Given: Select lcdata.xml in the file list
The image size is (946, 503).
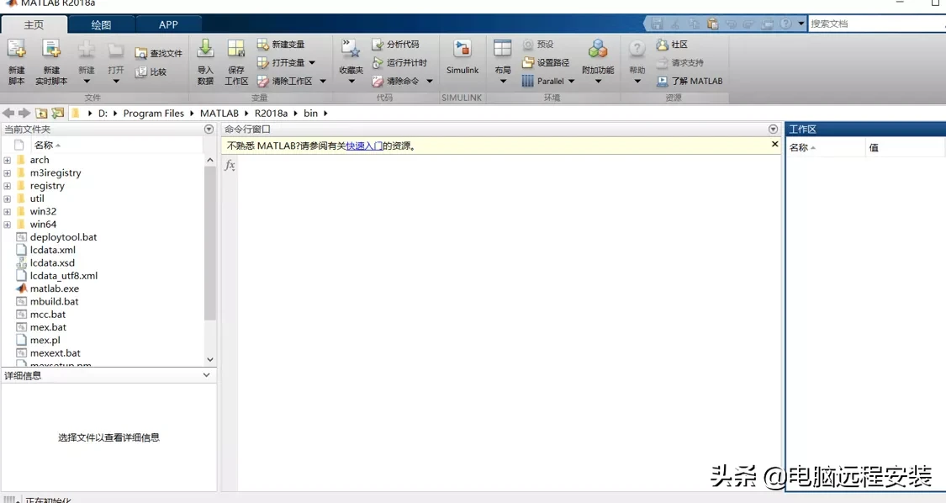Looking at the screenshot, I should [52, 250].
